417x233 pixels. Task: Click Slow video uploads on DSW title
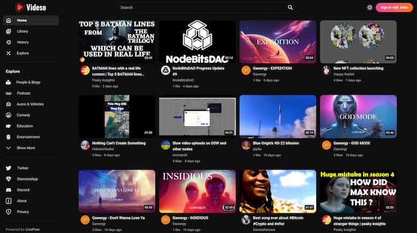(x=199, y=146)
